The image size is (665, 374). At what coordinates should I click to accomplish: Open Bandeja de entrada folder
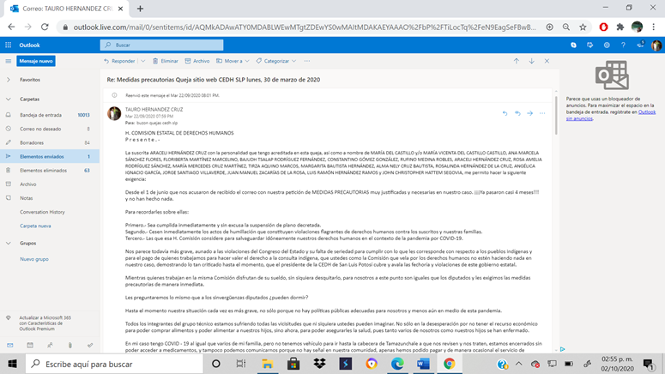pos(50,115)
